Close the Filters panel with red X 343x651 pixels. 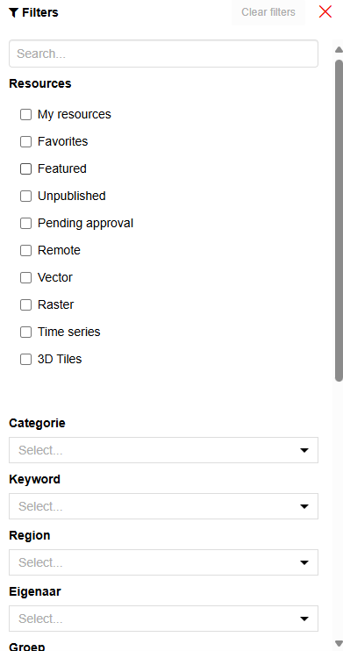coord(325,11)
